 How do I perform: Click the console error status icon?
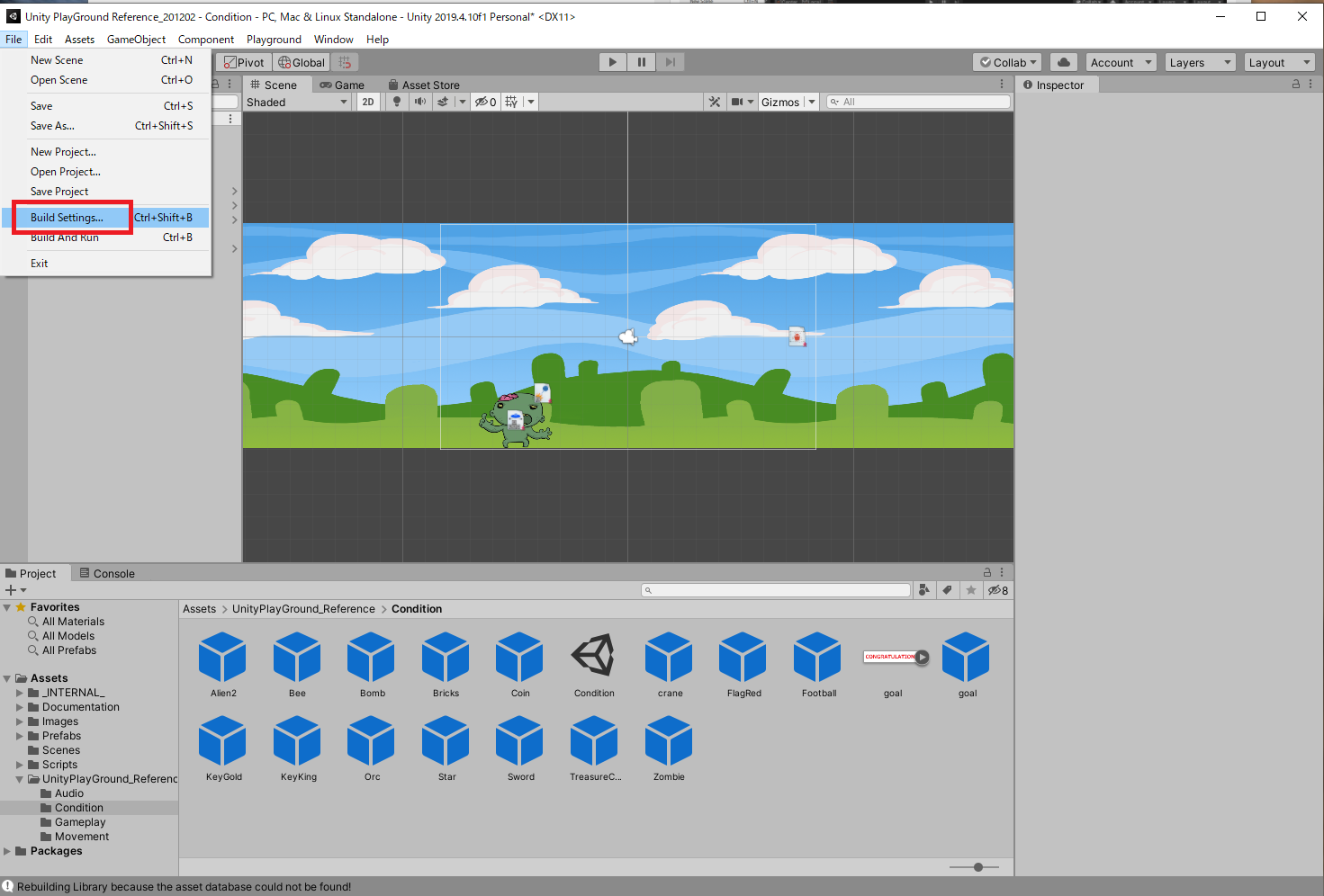8,886
